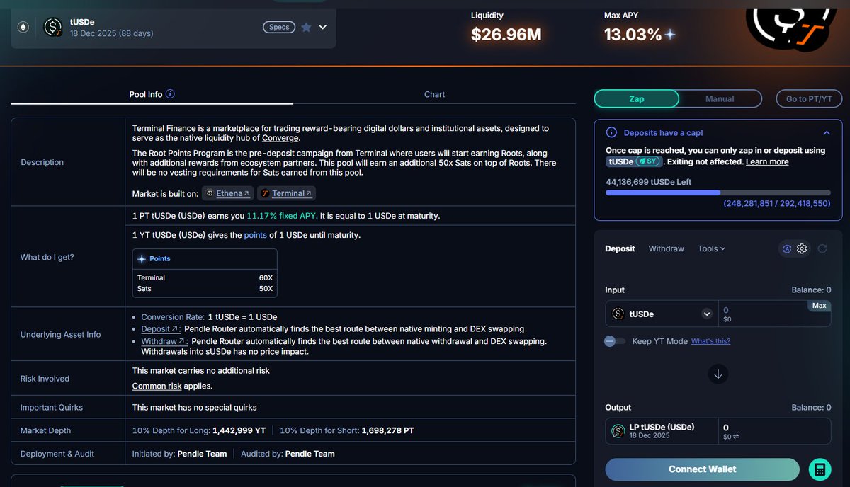Open transaction settings gear
This screenshot has height=487, width=850.
tap(802, 248)
